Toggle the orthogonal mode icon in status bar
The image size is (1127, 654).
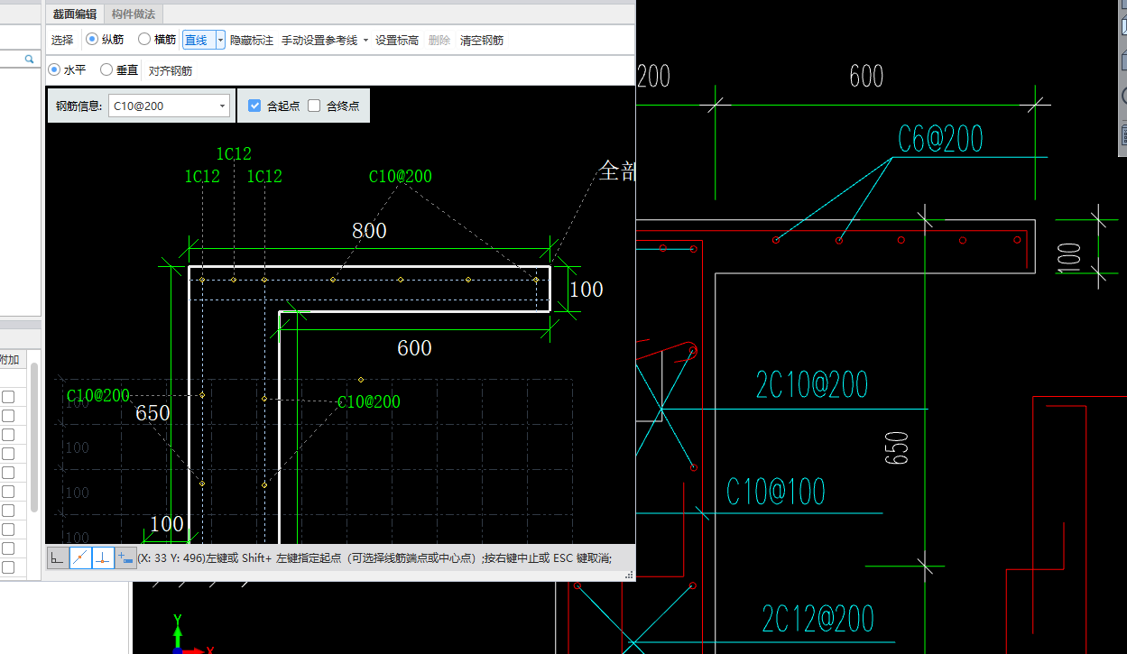point(58,558)
